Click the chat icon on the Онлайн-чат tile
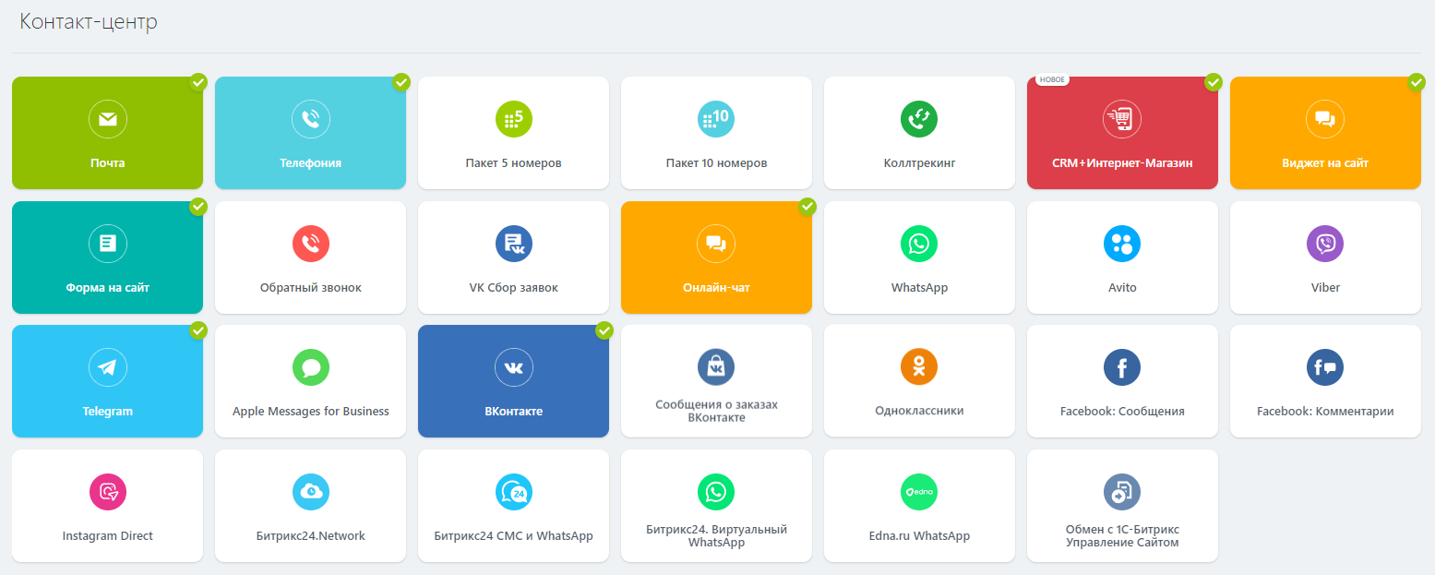This screenshot has width=1435, height=575. (x=716, y=244)
